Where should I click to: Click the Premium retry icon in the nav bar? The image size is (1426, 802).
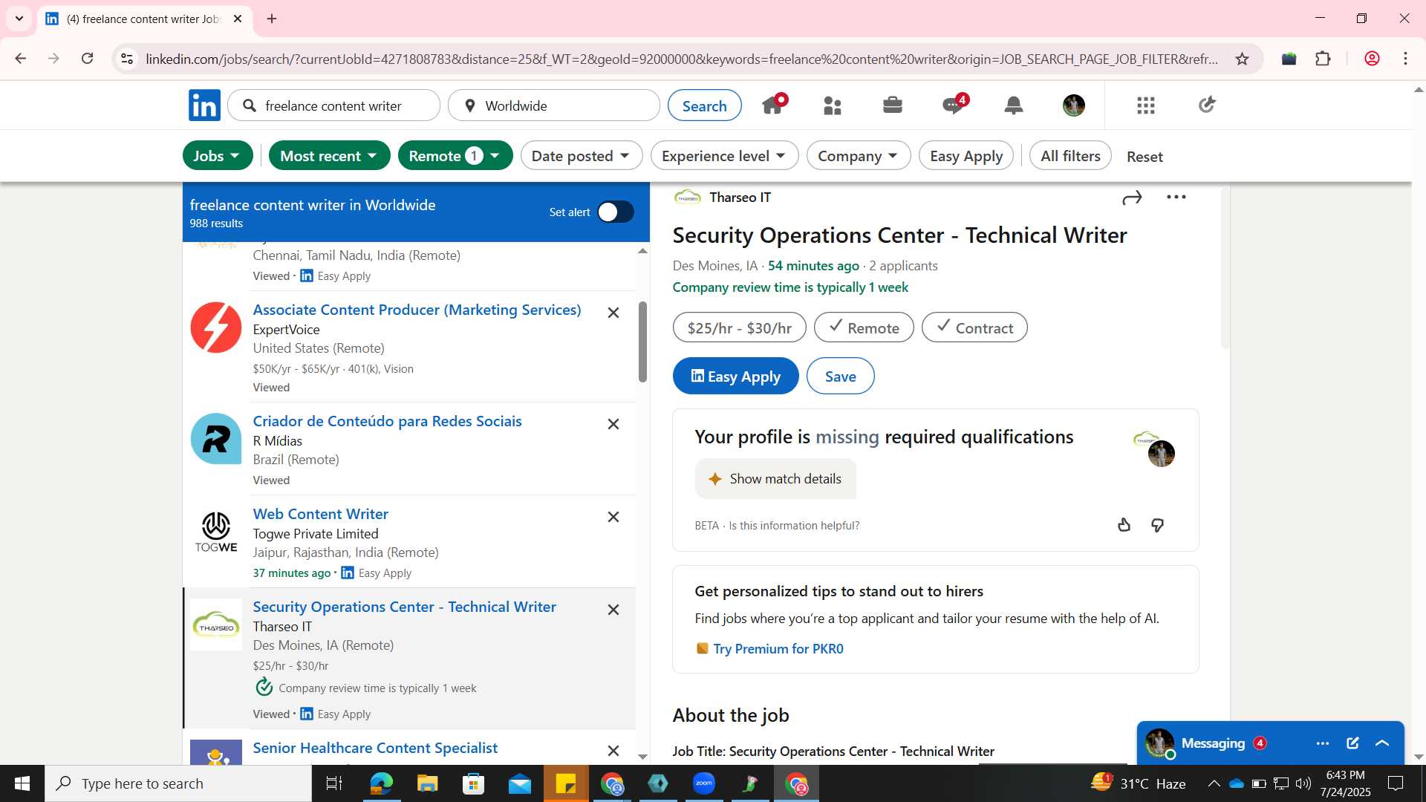pos(1206,105)
